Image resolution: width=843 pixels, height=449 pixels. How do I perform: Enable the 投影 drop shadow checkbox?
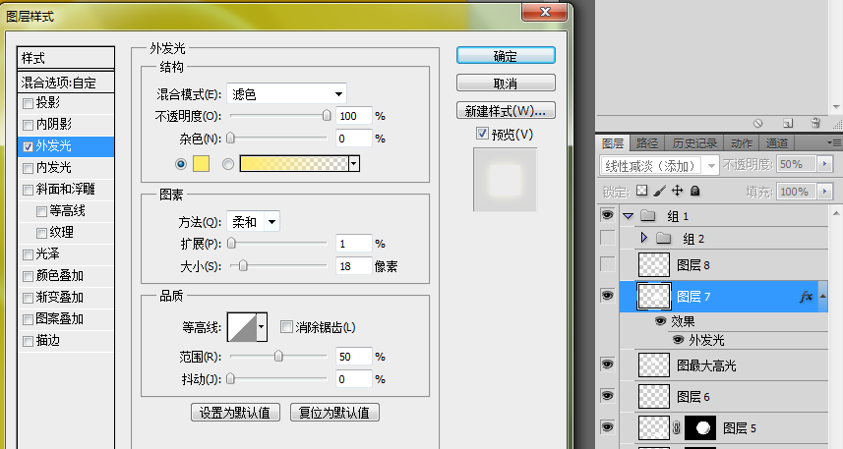pos(28,103)
